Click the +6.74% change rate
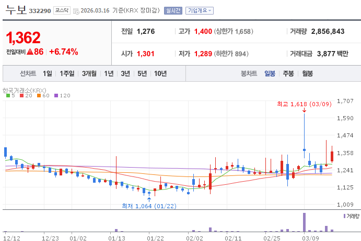Image resolution: width=361 pixels, height=241 pixels. (x=64, y=52)
